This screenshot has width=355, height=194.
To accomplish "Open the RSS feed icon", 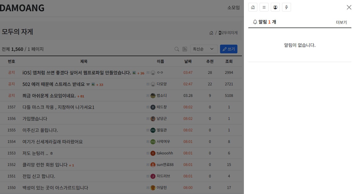I will [x=185, y=49].
